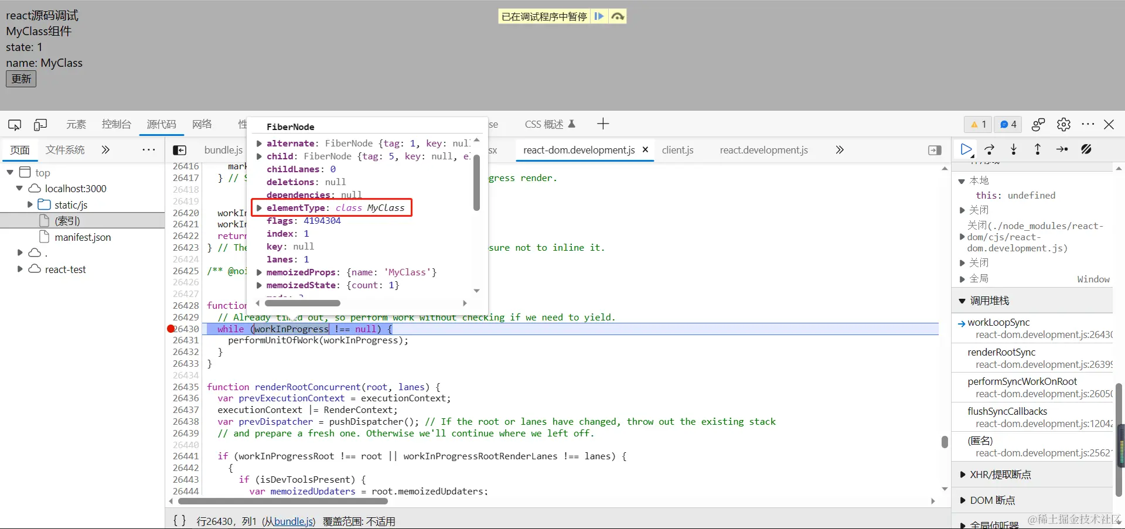Switch to the bundle.js file tab
Screen dimensions: 1125x529
[223, 150]
